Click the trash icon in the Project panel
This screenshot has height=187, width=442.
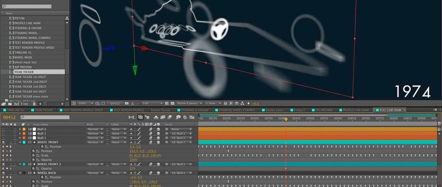tap(34, 103)
